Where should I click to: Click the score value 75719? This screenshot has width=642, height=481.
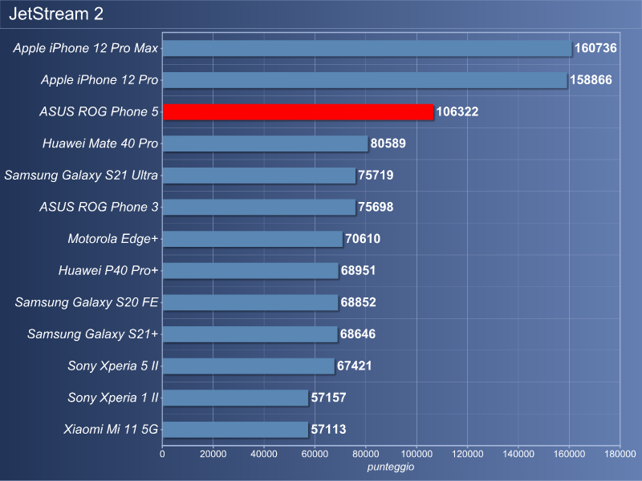[376, 175]
